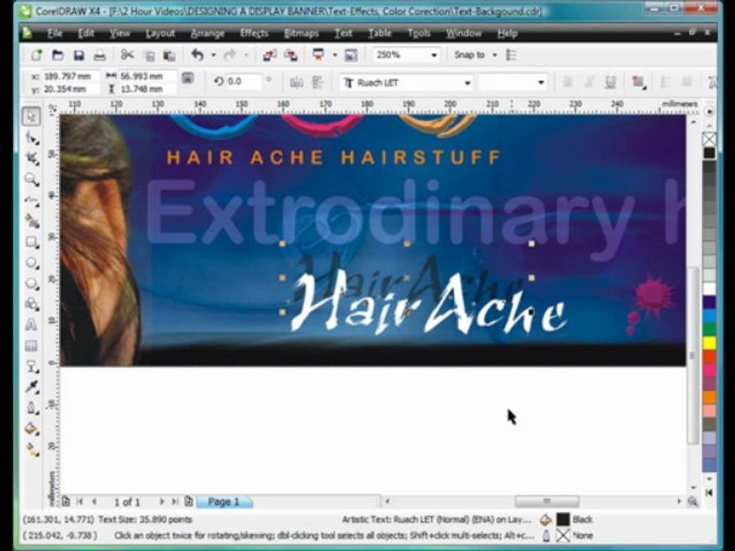
Task: Open the Fill bucket tool flyout
Action: pos(31,429)
